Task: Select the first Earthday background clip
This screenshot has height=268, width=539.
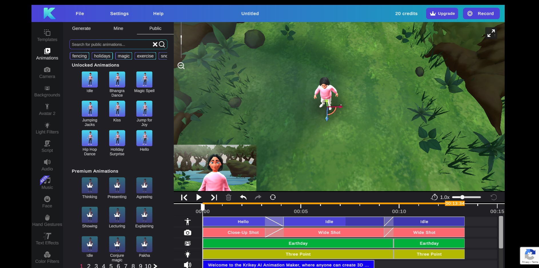Action: click(x=298, y=243)
